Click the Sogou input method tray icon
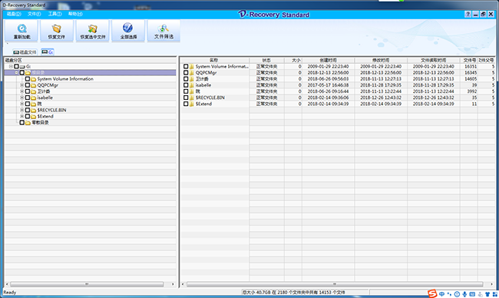 [x=432, y=293]
